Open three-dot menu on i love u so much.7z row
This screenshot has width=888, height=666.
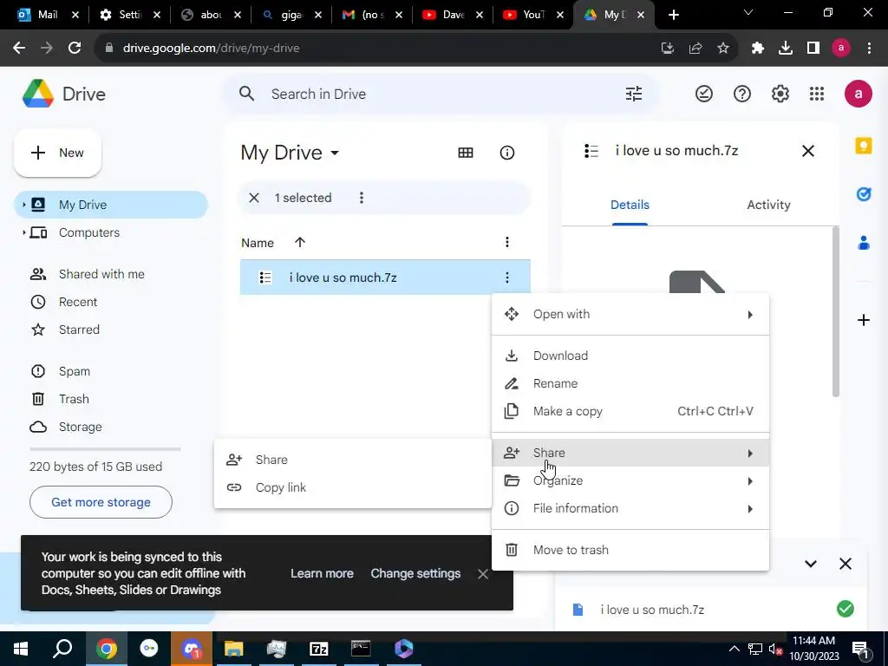pos(506,277)
